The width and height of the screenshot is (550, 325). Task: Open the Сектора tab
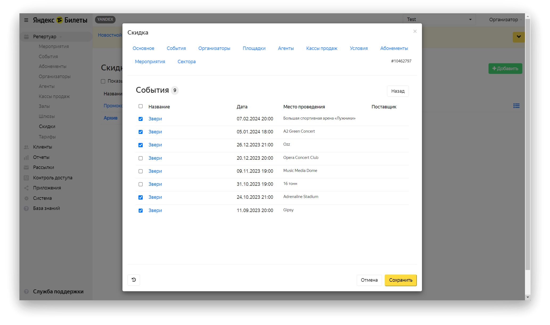[186, 62]
